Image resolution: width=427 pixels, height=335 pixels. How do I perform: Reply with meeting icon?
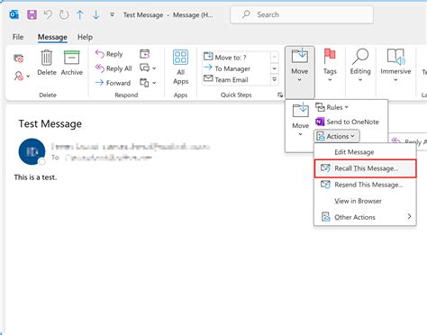tap(145, 54)
